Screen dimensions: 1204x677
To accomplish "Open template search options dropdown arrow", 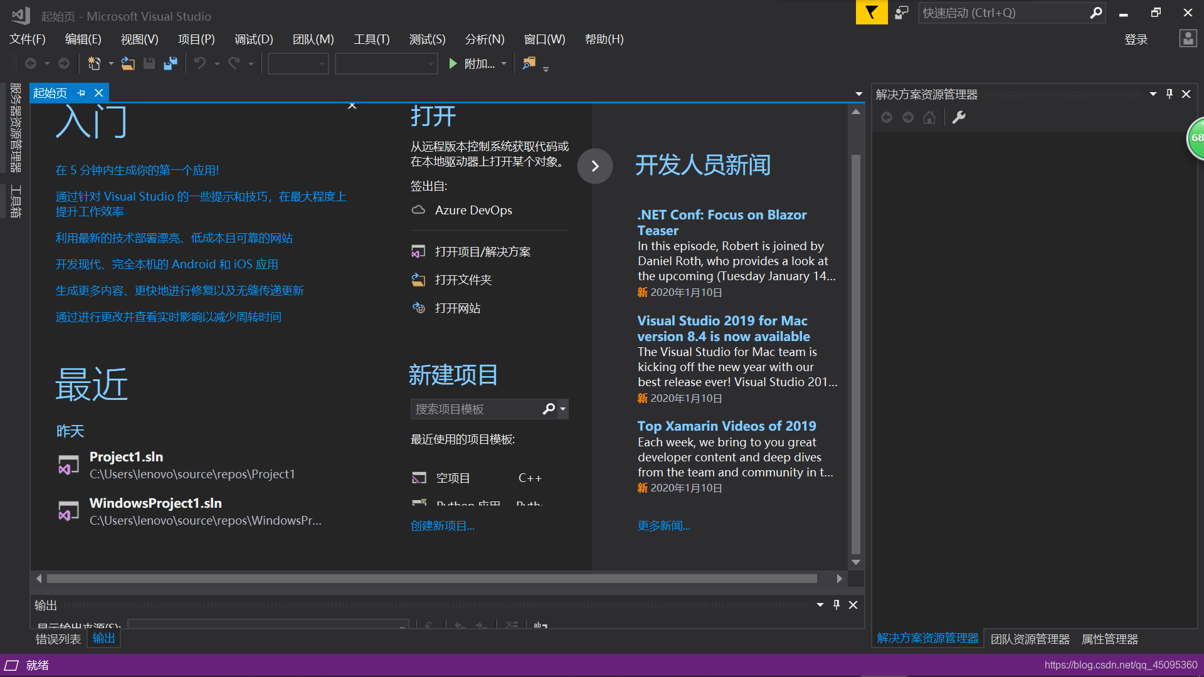I will point(563,409).
